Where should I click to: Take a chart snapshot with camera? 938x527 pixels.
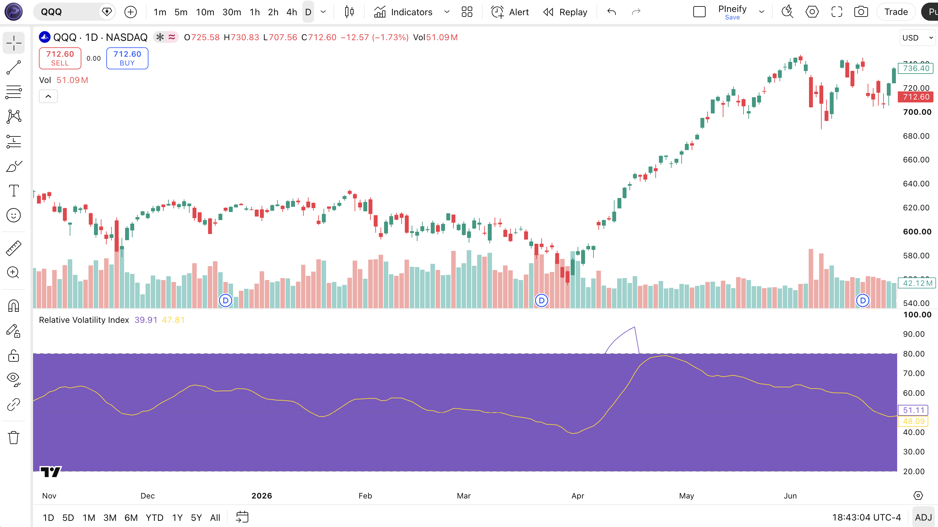tap(861, 12)
